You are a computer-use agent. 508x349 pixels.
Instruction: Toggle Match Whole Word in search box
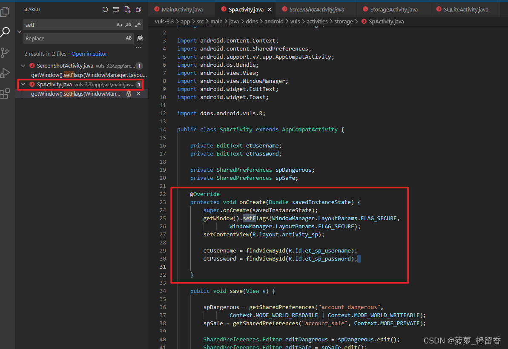tap(129, 25)
